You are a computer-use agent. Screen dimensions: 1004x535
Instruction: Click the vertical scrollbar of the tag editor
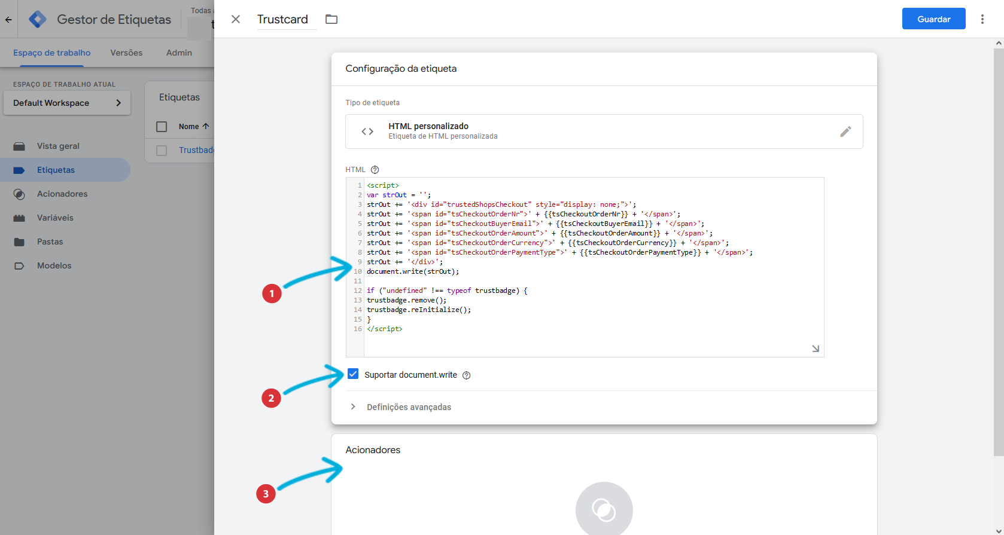pyautogui.click(x=999, y=251)
